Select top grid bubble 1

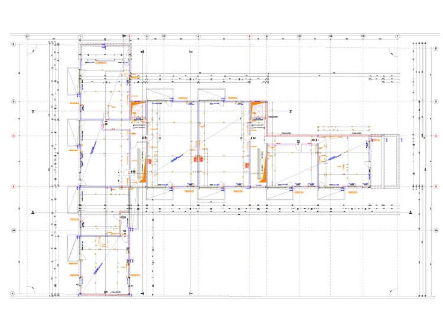pyautogui.click(x=80, y=37)
